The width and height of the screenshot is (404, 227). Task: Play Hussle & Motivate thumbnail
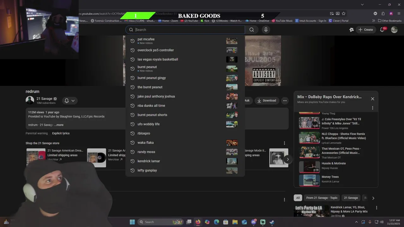point(309,167)
